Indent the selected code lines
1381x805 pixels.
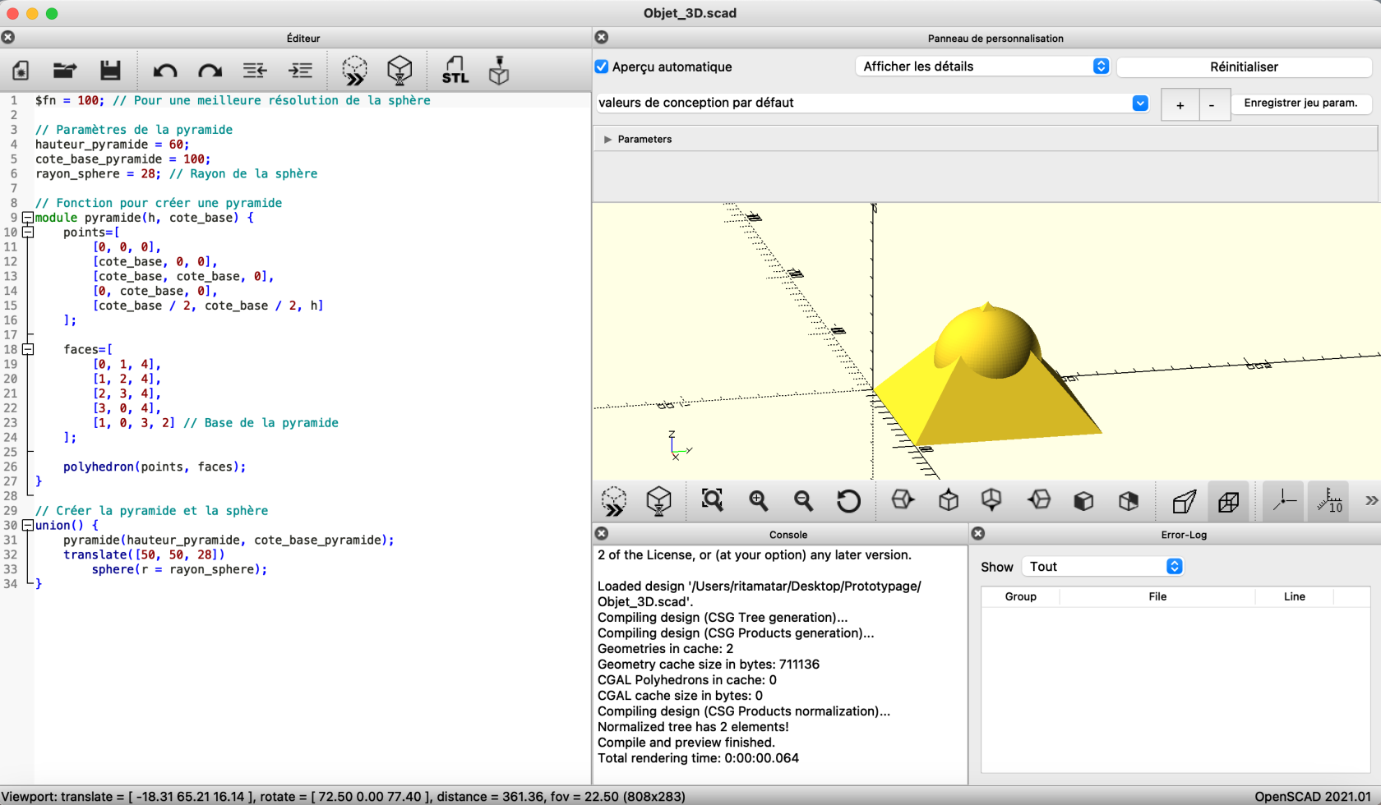tap(300, 71)
